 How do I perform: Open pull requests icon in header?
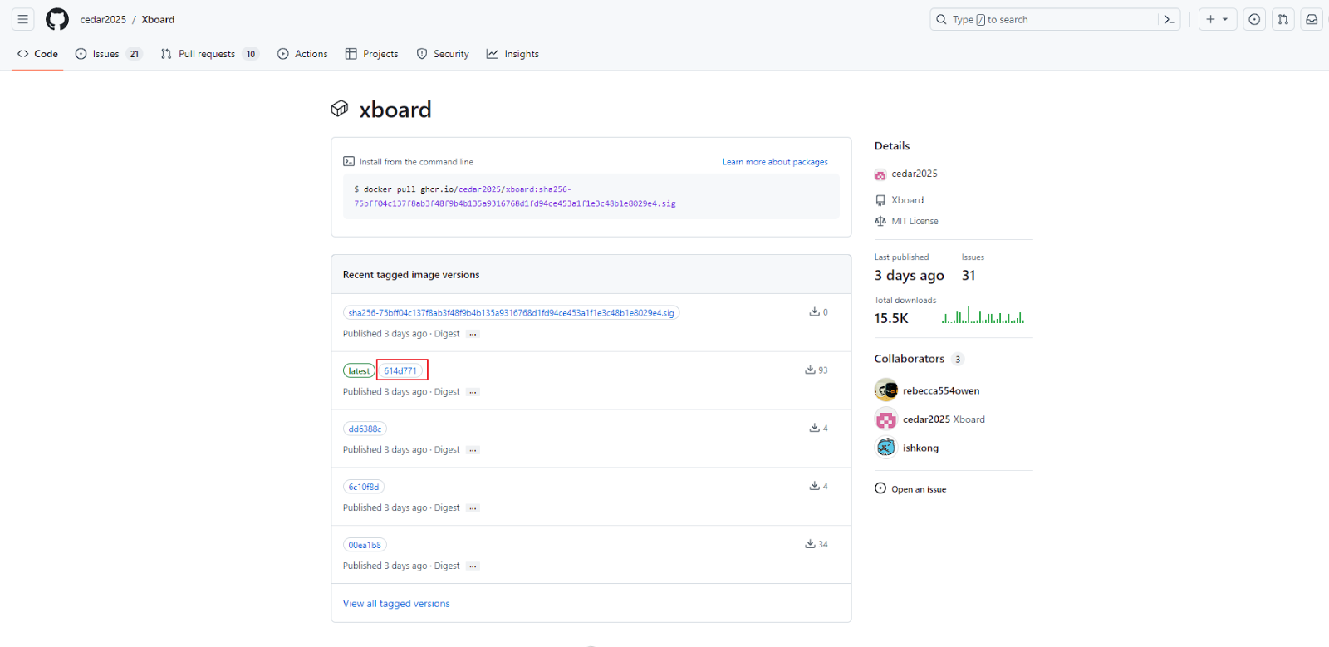[x=1283, y=19]
